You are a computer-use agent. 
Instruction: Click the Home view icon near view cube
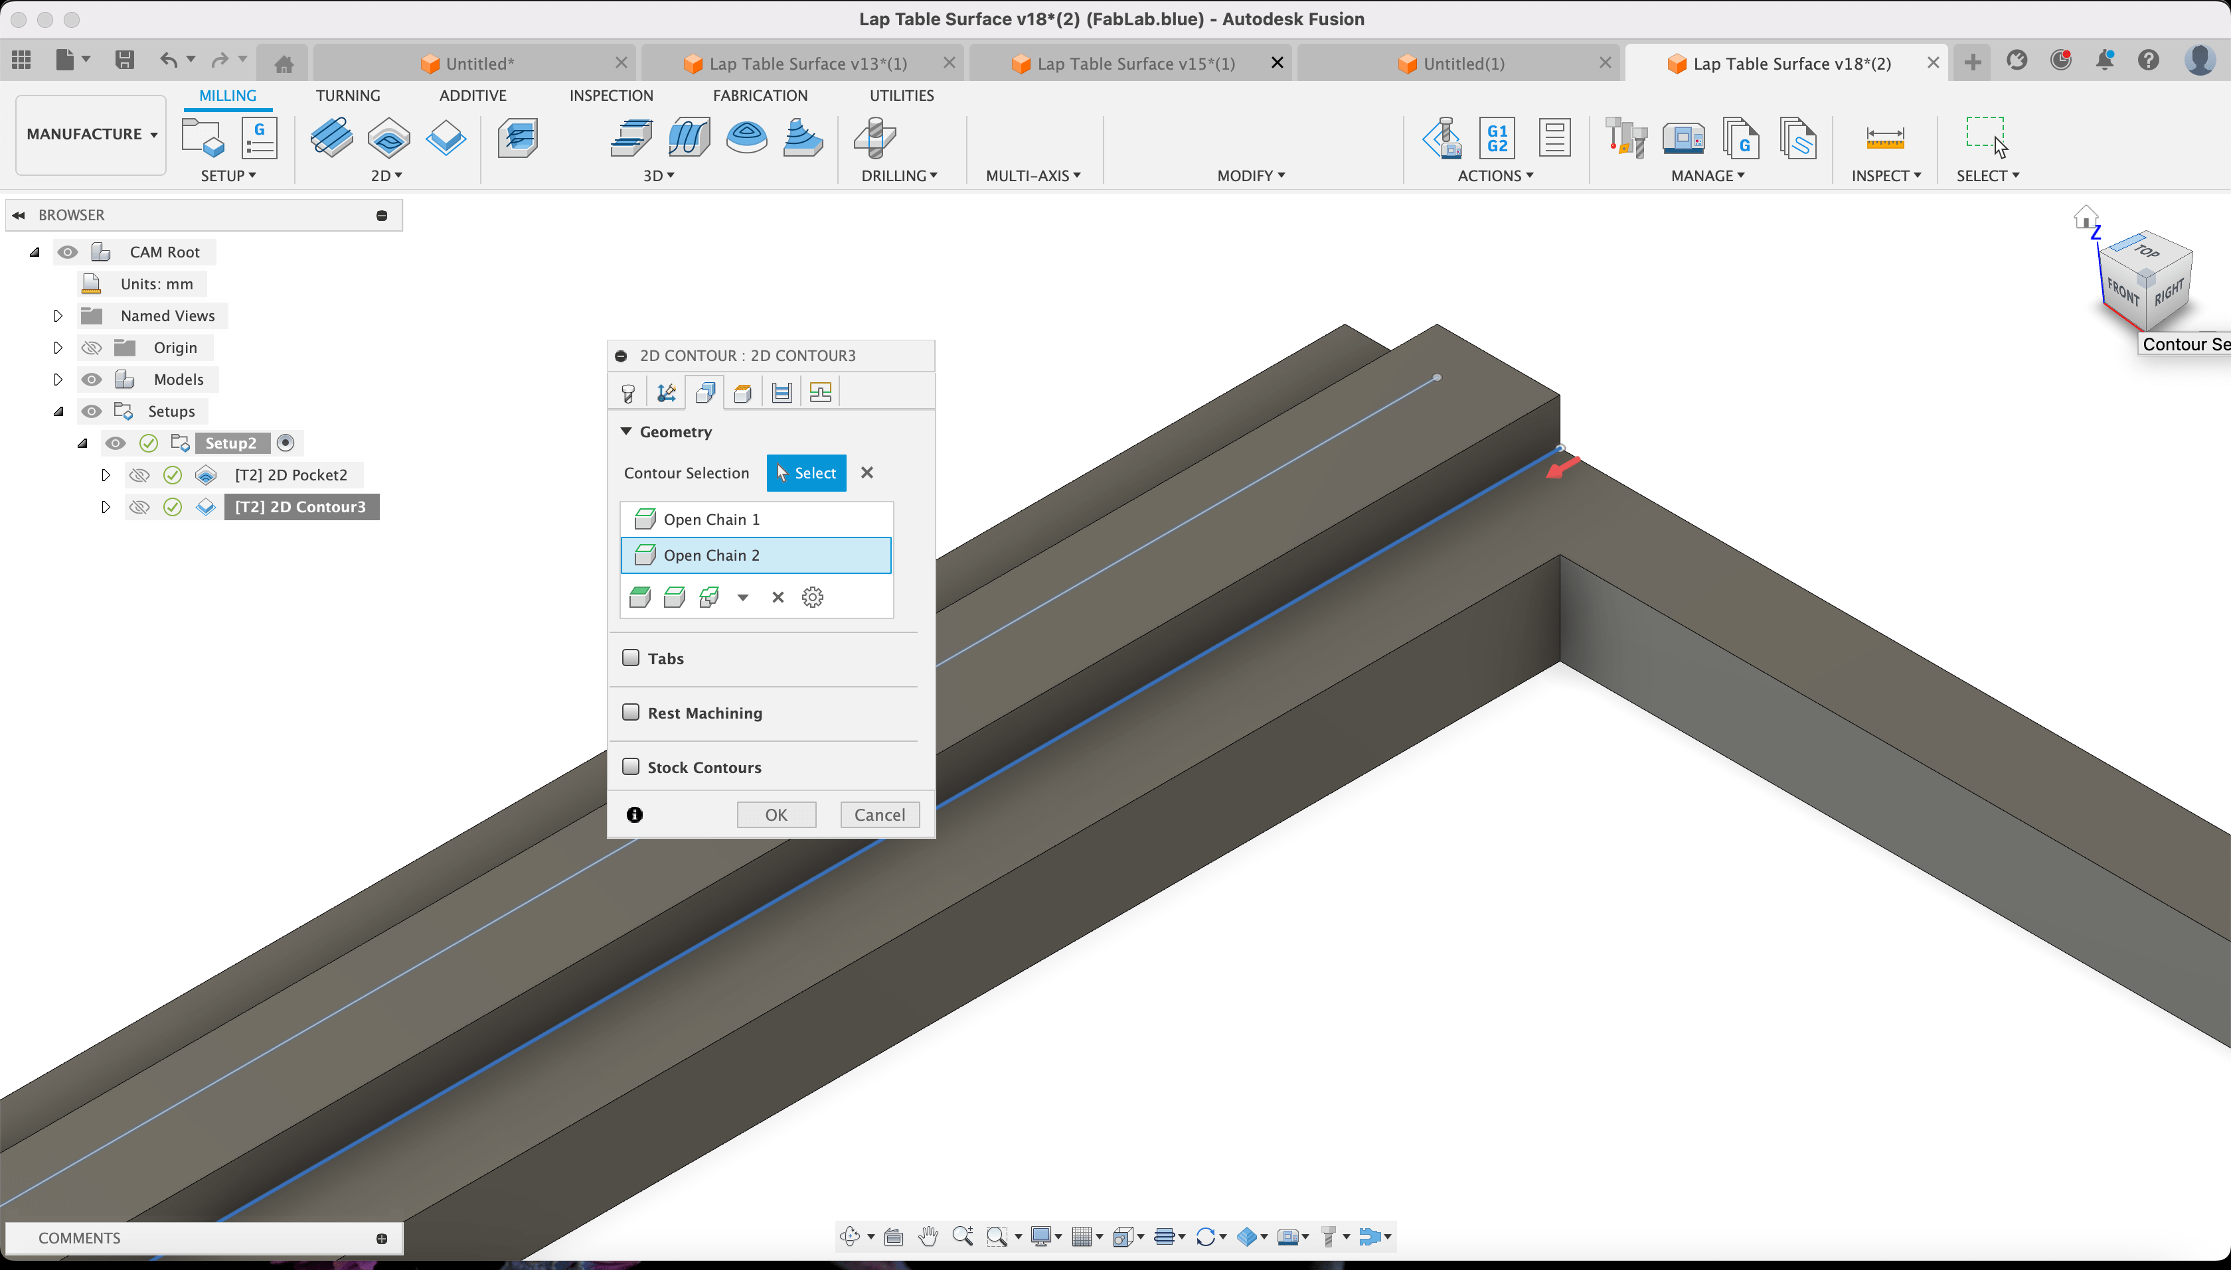pyautogui.click(x=2085, y=216)
